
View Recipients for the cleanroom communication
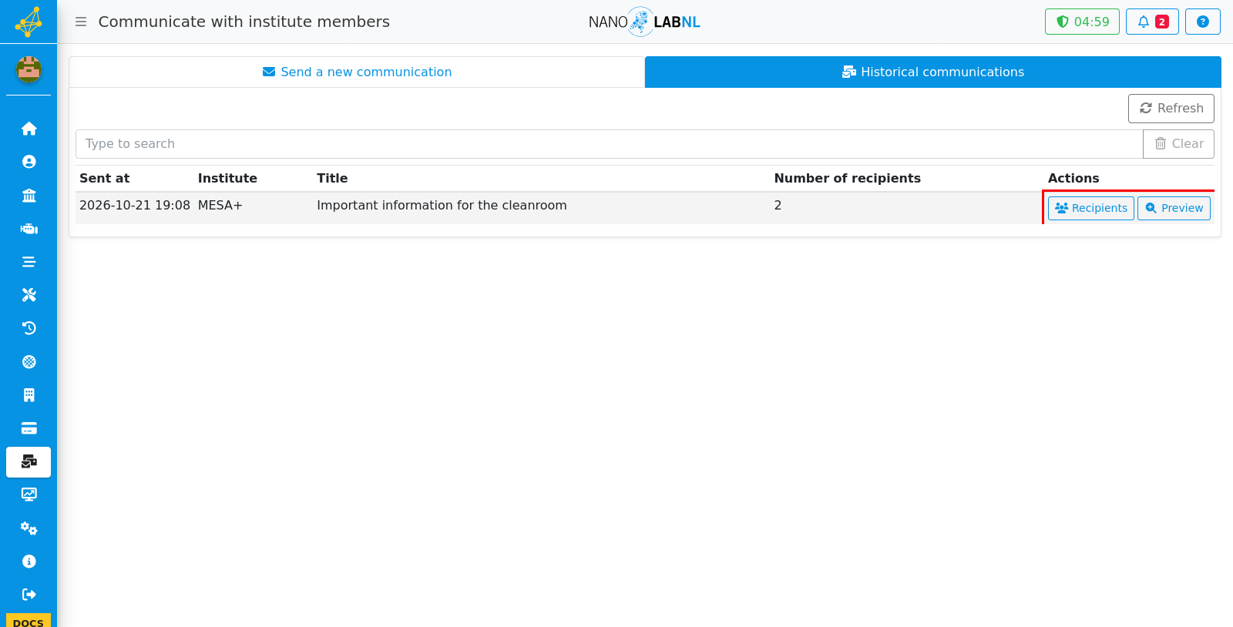[1090, 208]
